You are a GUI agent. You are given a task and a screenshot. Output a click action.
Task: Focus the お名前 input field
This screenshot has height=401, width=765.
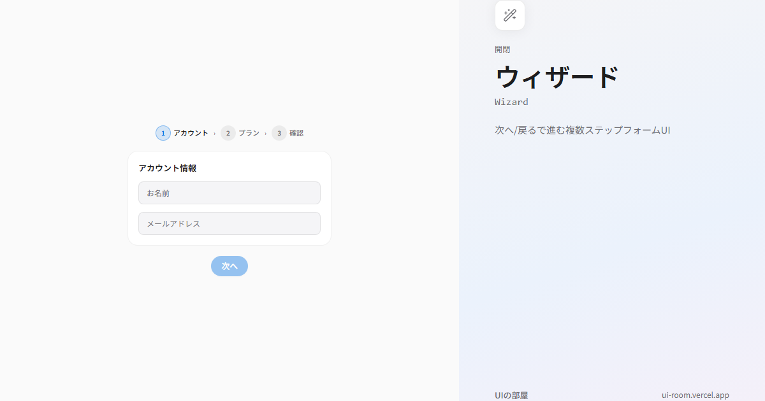(x=229, y=193)
